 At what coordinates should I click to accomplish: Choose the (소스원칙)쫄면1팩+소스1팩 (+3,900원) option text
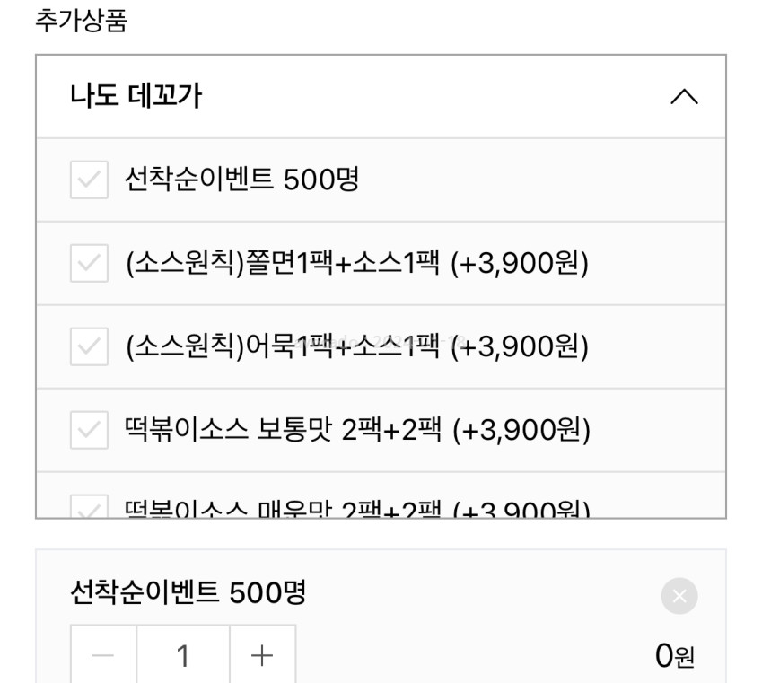pos(356,264)
